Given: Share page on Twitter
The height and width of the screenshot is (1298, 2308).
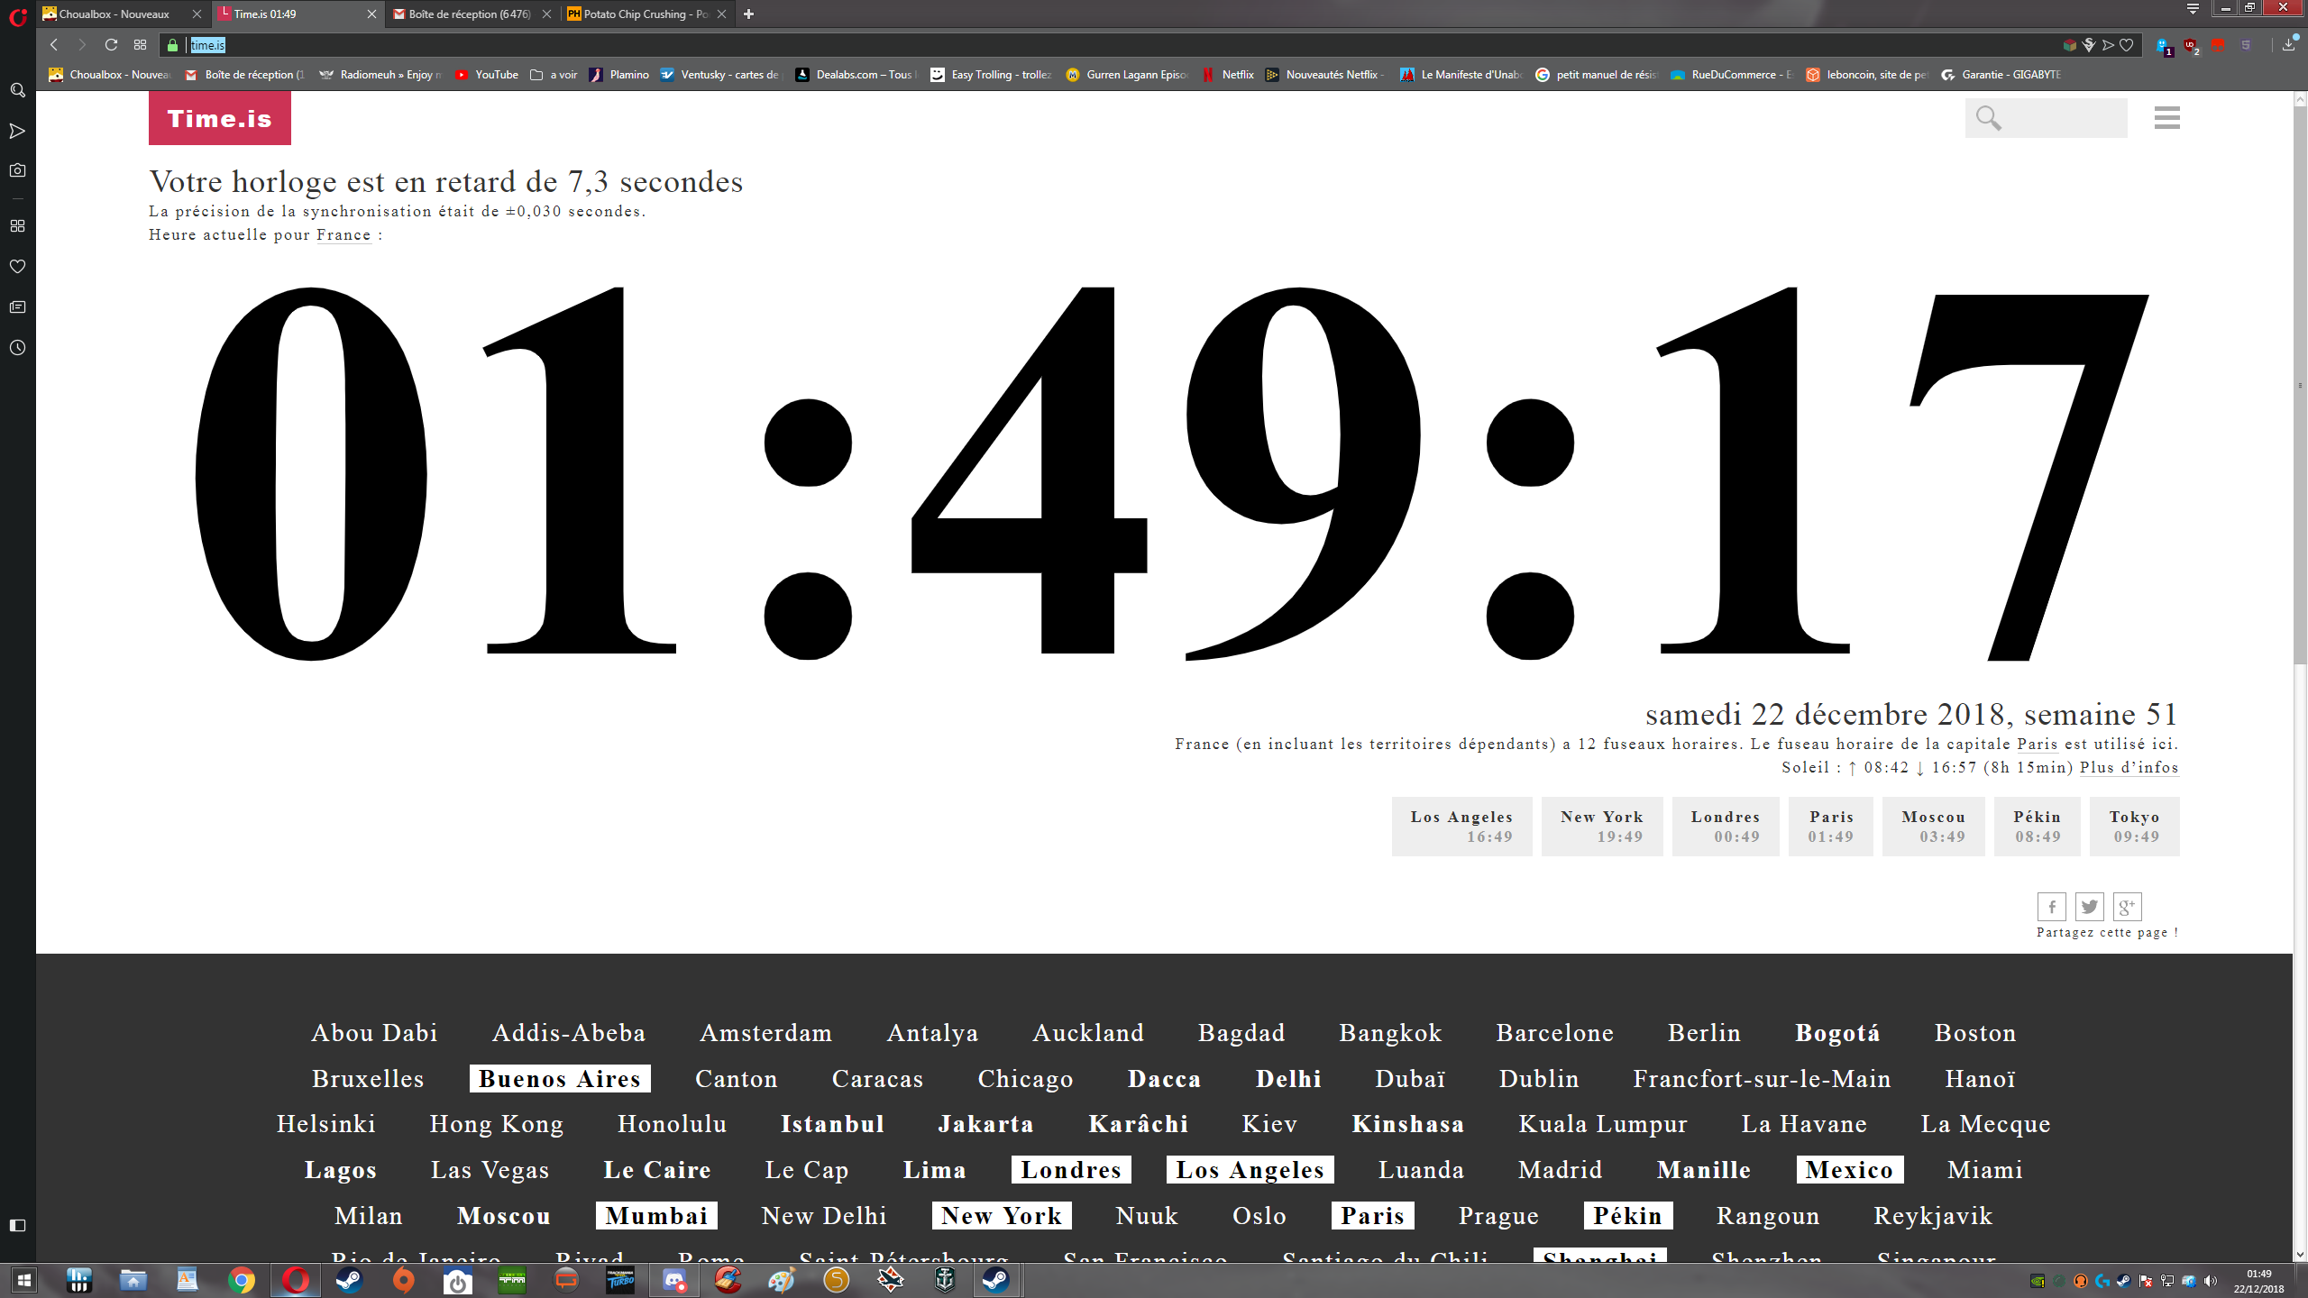Looking at the screenshot, I should click(x=2089, y=907).
